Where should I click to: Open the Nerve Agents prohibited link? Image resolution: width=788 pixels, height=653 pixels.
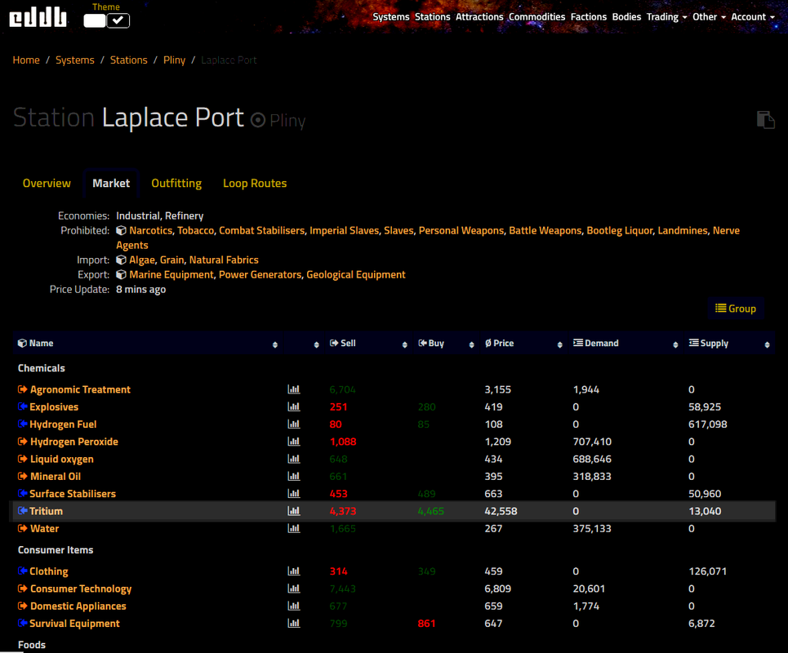(726, 230)
